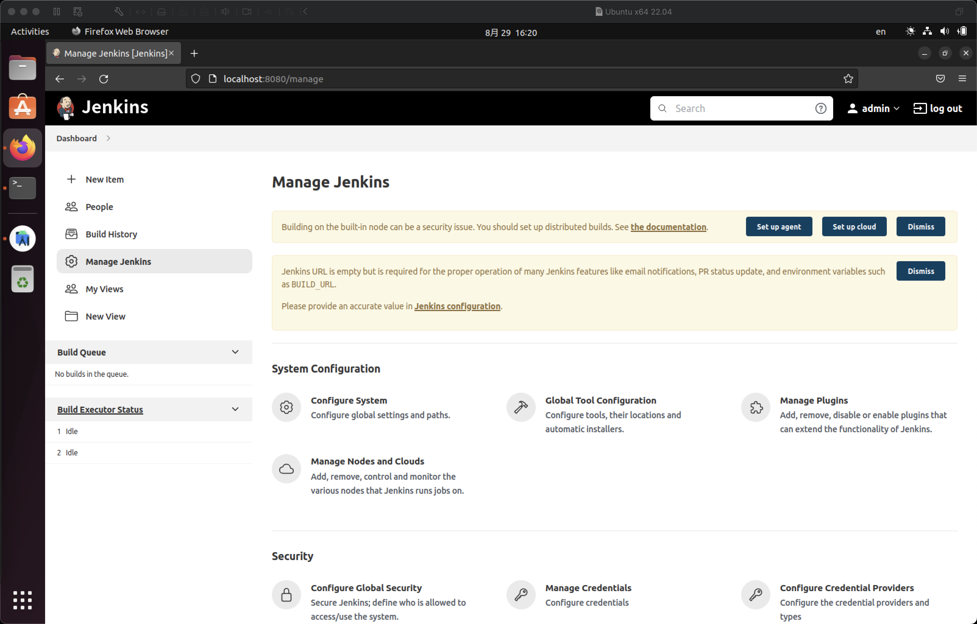Open Manage Plugins title link
This screenshot has width=977, height=624.
(x=814, y=400)
